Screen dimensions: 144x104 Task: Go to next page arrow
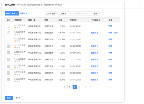[x=90, y=87]
